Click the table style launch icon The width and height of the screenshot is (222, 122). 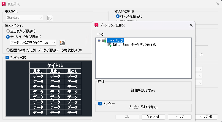click(49, 18)
